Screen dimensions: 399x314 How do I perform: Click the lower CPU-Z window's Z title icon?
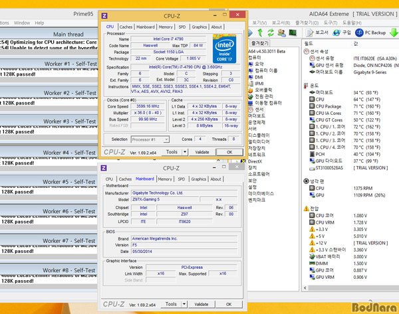(104, 168)
